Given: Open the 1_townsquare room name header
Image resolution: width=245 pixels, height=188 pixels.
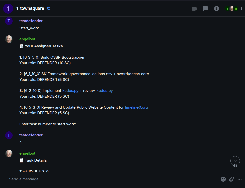Looking at the screenshot, I should [x=30, y=9].
